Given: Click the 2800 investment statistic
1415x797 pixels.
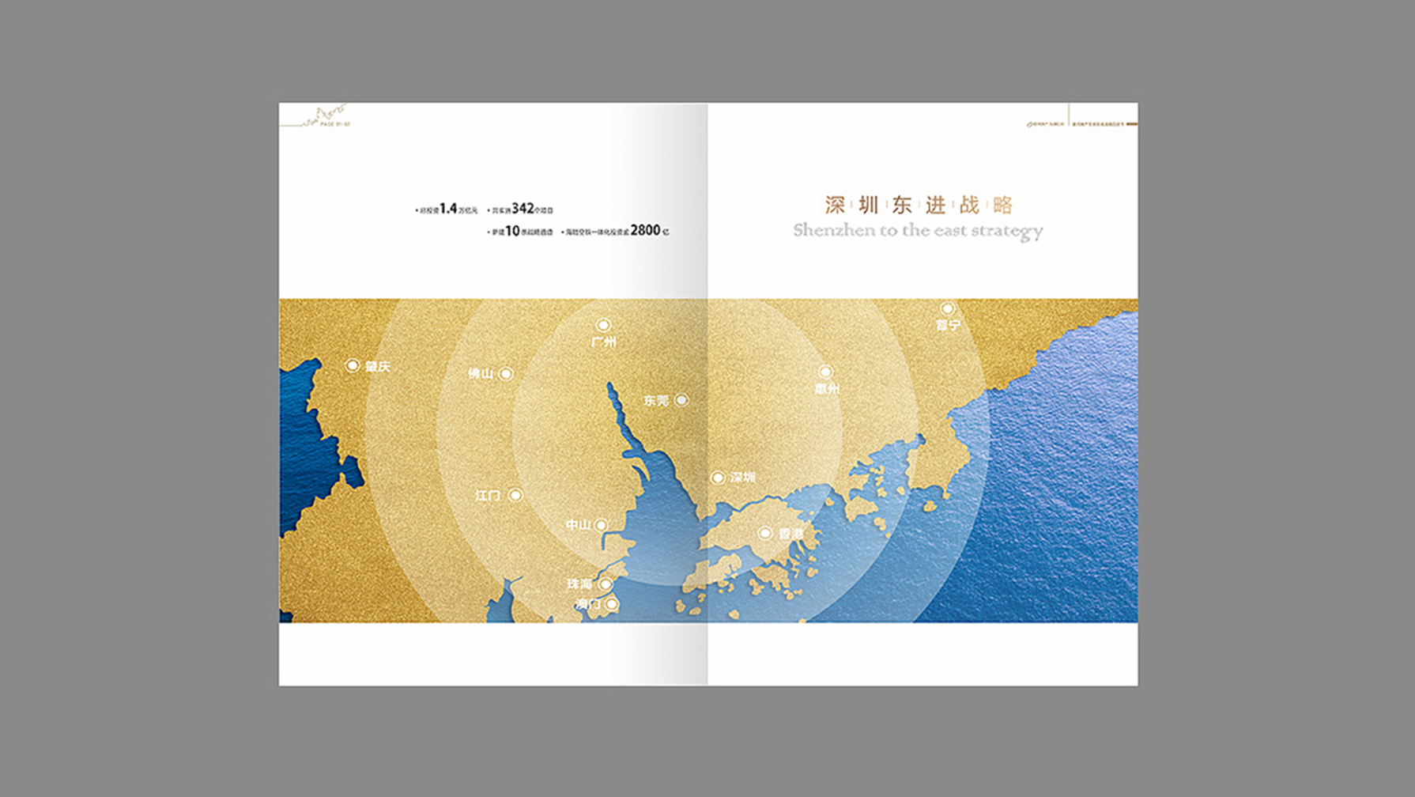Looking at the screenshot, I should (645, 230).
